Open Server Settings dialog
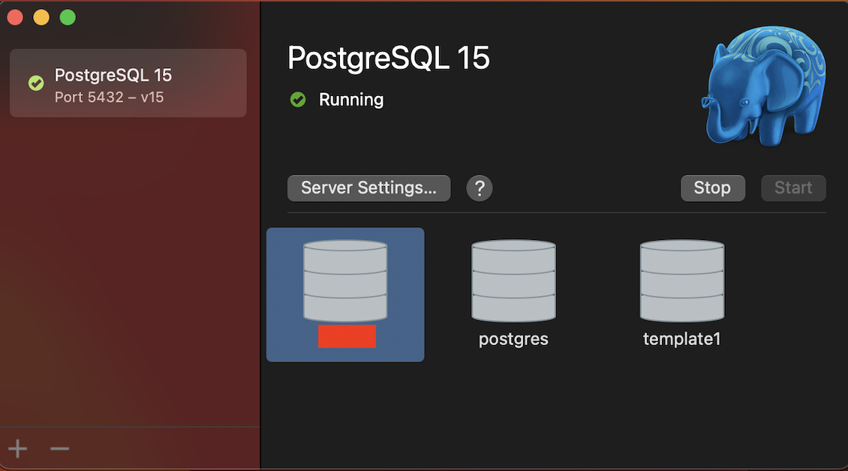 tap(368, 188)
